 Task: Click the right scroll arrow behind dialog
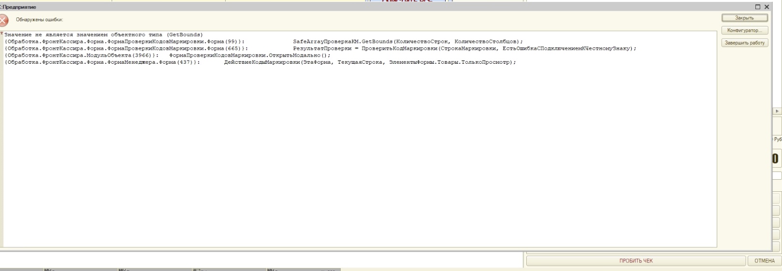777,111
